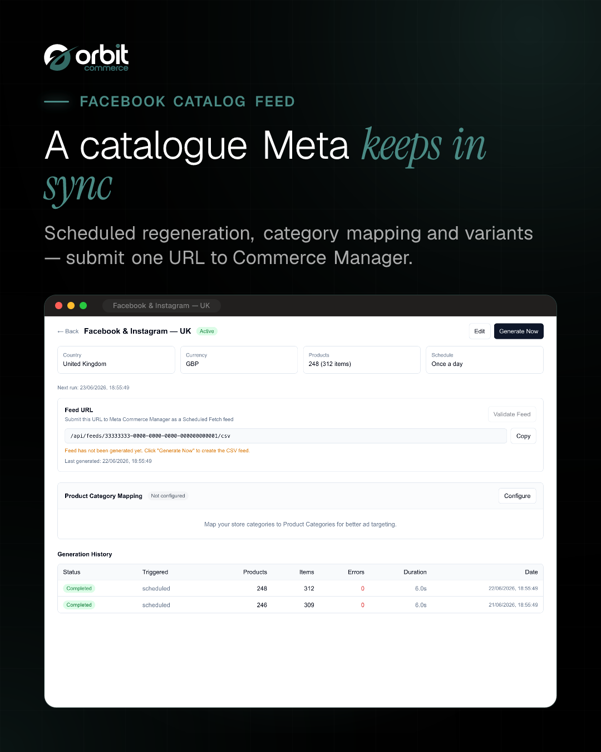
Task: Click the Triggered column header
Action: (x=155, y=572)
